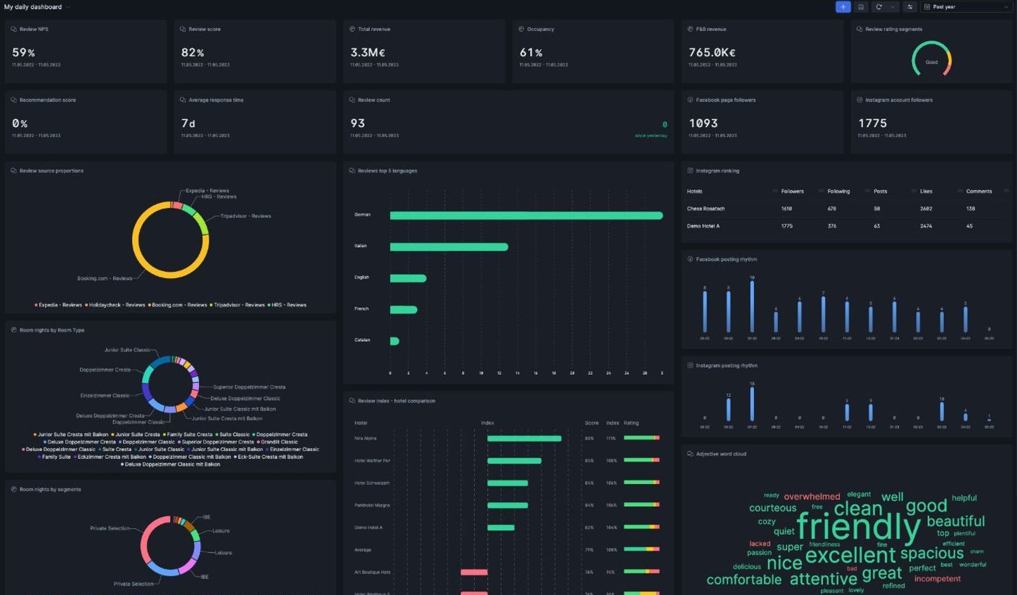Viewport: 1017px width, 595px height.
Task: Click the Review NPS widget icon
Action: tap(14, 29)
